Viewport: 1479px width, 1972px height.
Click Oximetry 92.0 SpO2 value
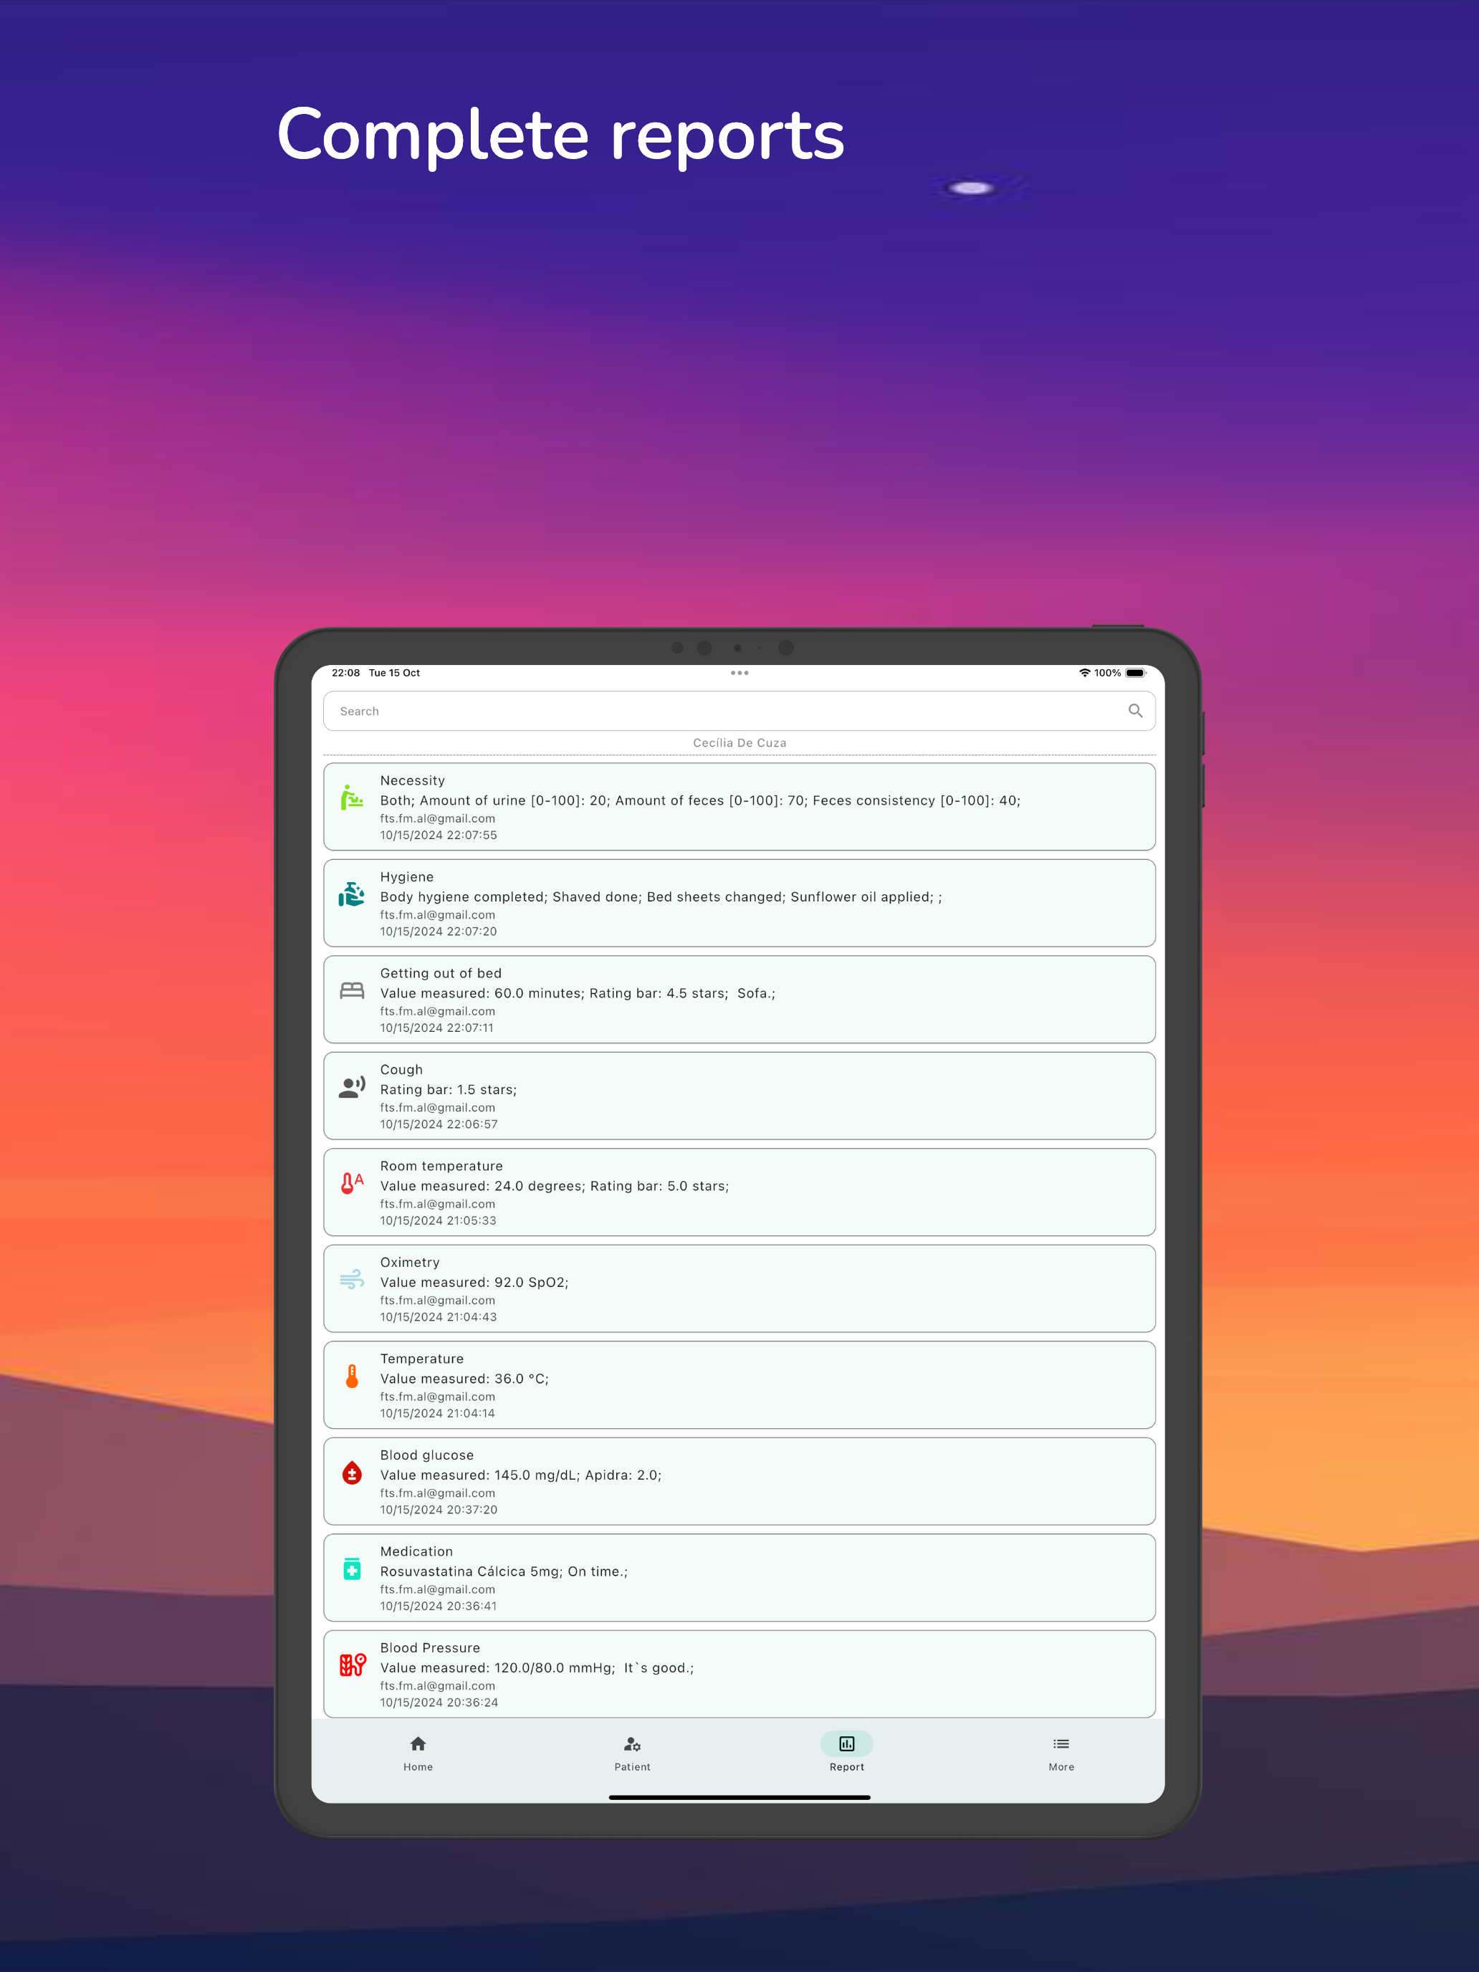[x=474, y=1282]
